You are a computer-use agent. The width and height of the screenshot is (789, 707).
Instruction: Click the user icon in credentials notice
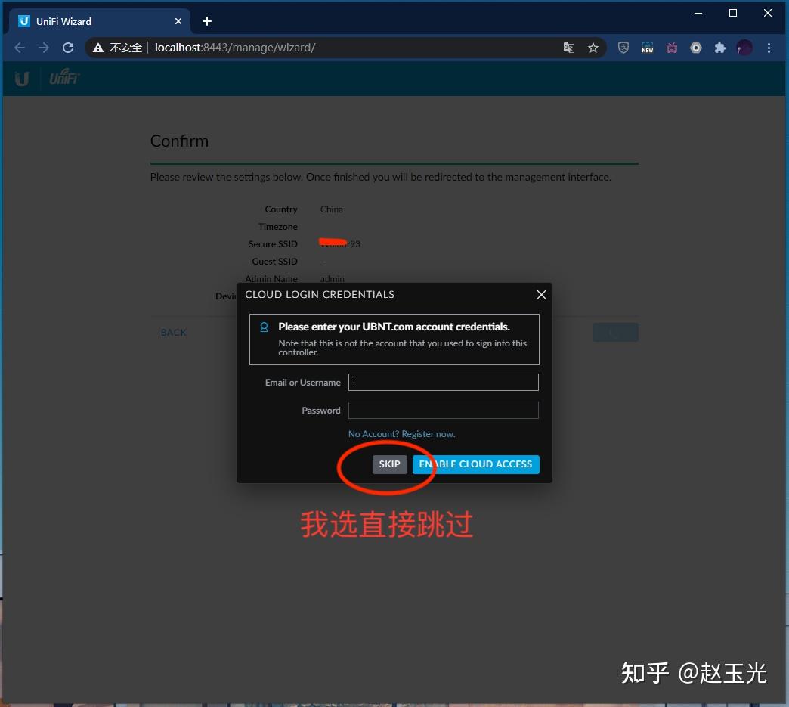(264, 327)
